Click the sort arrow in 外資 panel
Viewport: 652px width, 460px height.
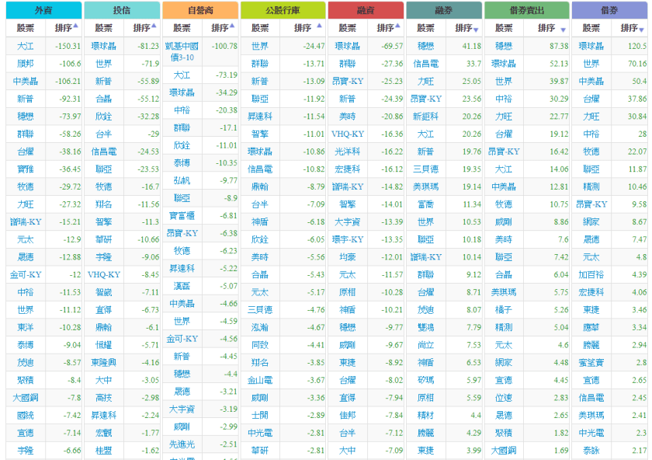(x=75, y=26)
